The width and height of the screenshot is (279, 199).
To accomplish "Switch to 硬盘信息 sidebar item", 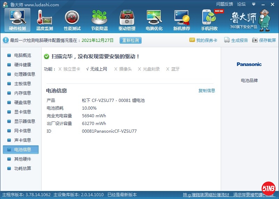I will pyautogui.click(x=22, y=103).
